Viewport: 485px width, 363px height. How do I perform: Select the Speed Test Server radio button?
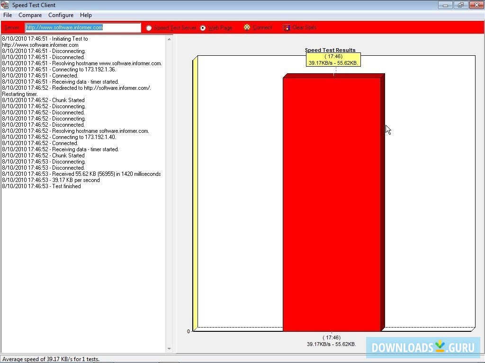(149, 27)
